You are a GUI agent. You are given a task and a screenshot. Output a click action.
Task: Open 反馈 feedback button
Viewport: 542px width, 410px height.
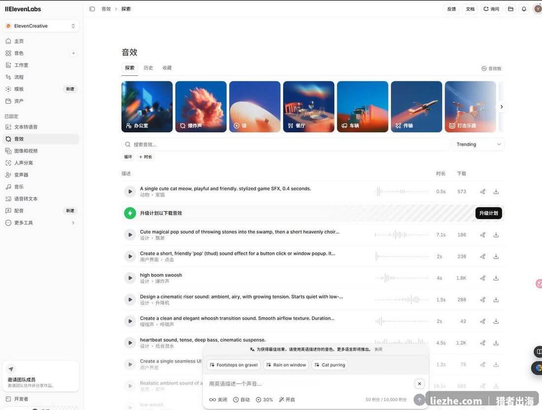pos(451,9)
